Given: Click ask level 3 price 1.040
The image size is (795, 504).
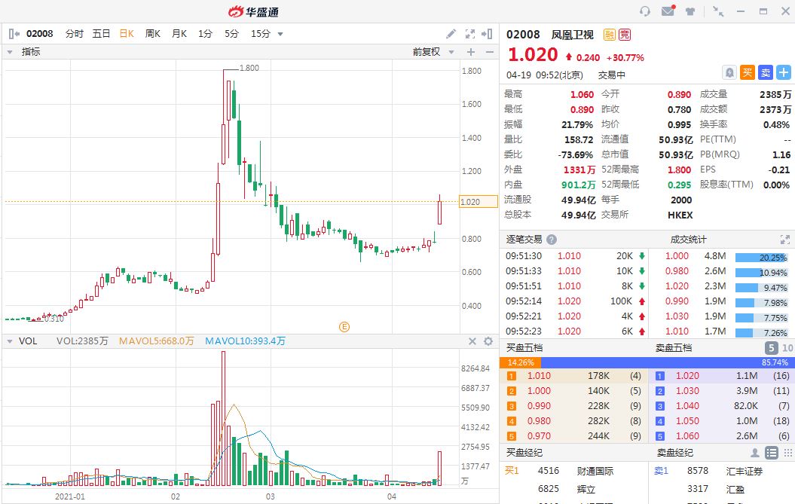Looking at the screenshot, I should point(687,406).
